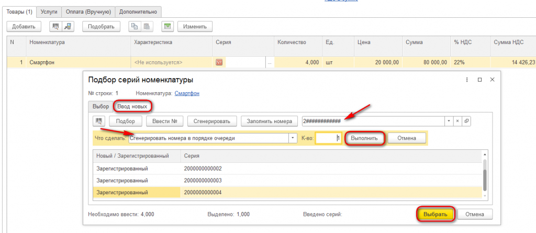This screenshot has height=233, width=536.
Task: Maximize the Подбор серий номенклатуры dialog
Action: coord(479,80)
